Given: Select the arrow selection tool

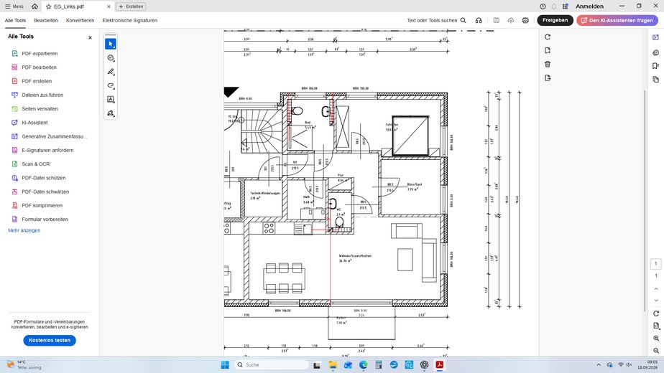Looking at the screenshot, I should click(x=111, y=44).
